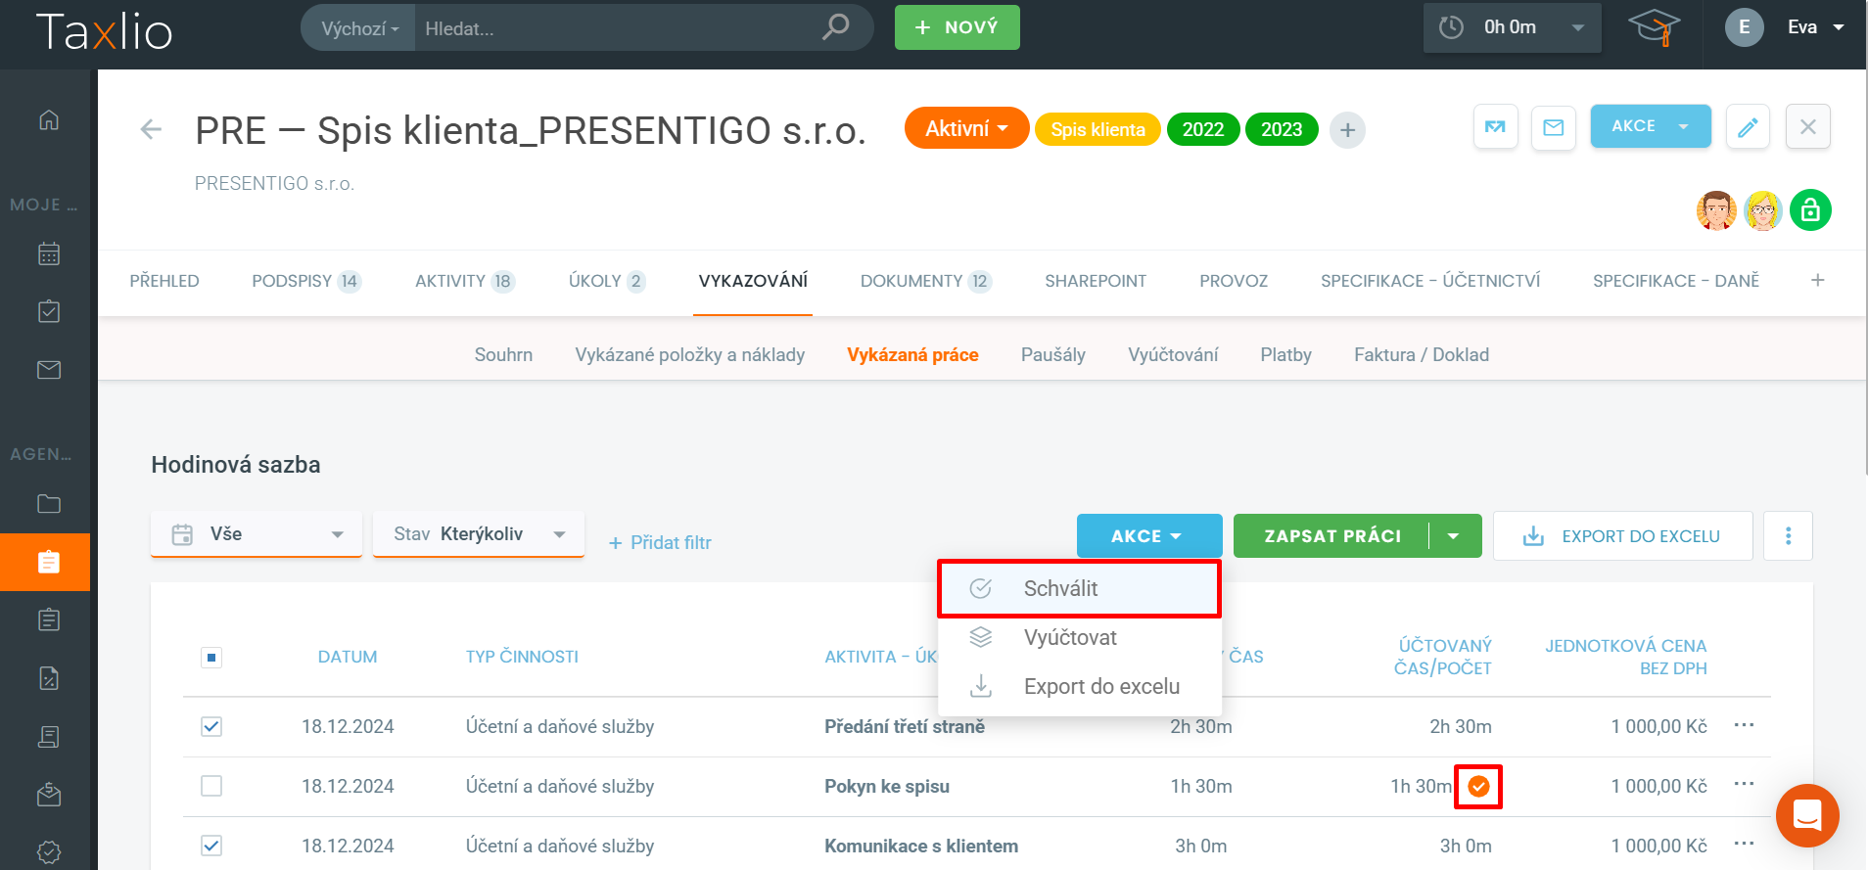Open the mail icon in sidebar
The width and height of the screenshot is (1868, 870).
pos(49,370)
